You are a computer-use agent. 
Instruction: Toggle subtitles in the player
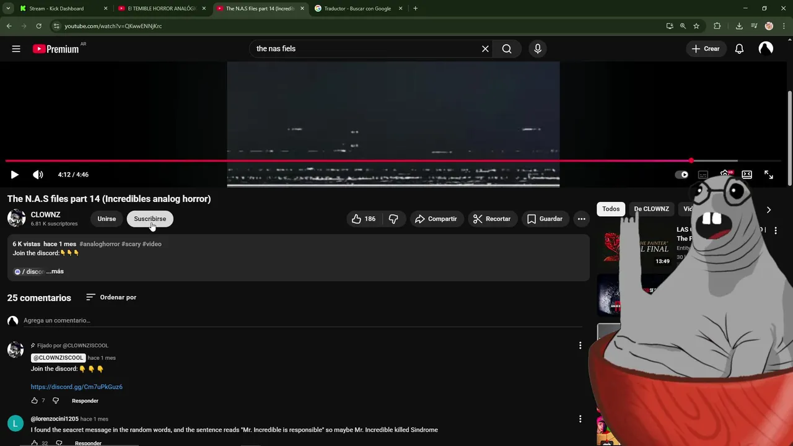703,175
